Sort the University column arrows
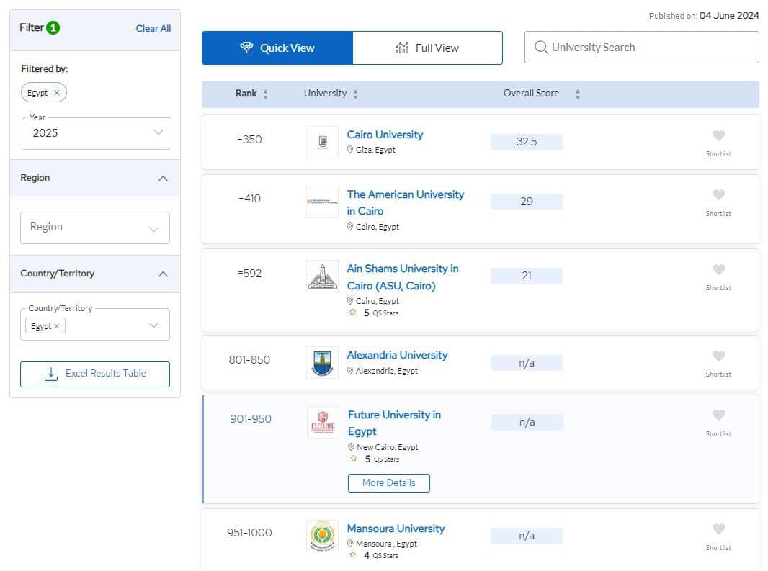The image size is (768, 571). (x=355, y=94)
